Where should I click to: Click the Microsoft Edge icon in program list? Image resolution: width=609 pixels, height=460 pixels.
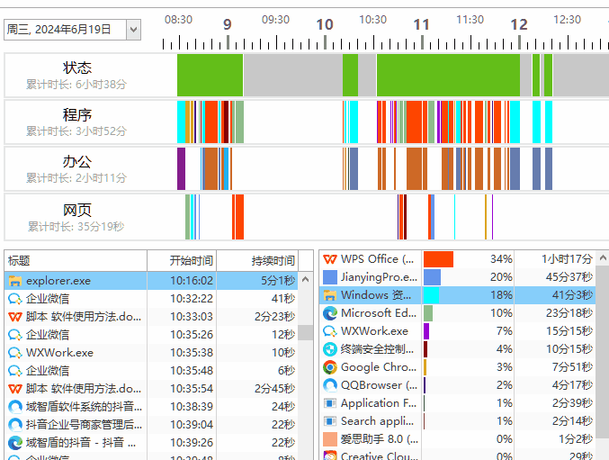330,313
